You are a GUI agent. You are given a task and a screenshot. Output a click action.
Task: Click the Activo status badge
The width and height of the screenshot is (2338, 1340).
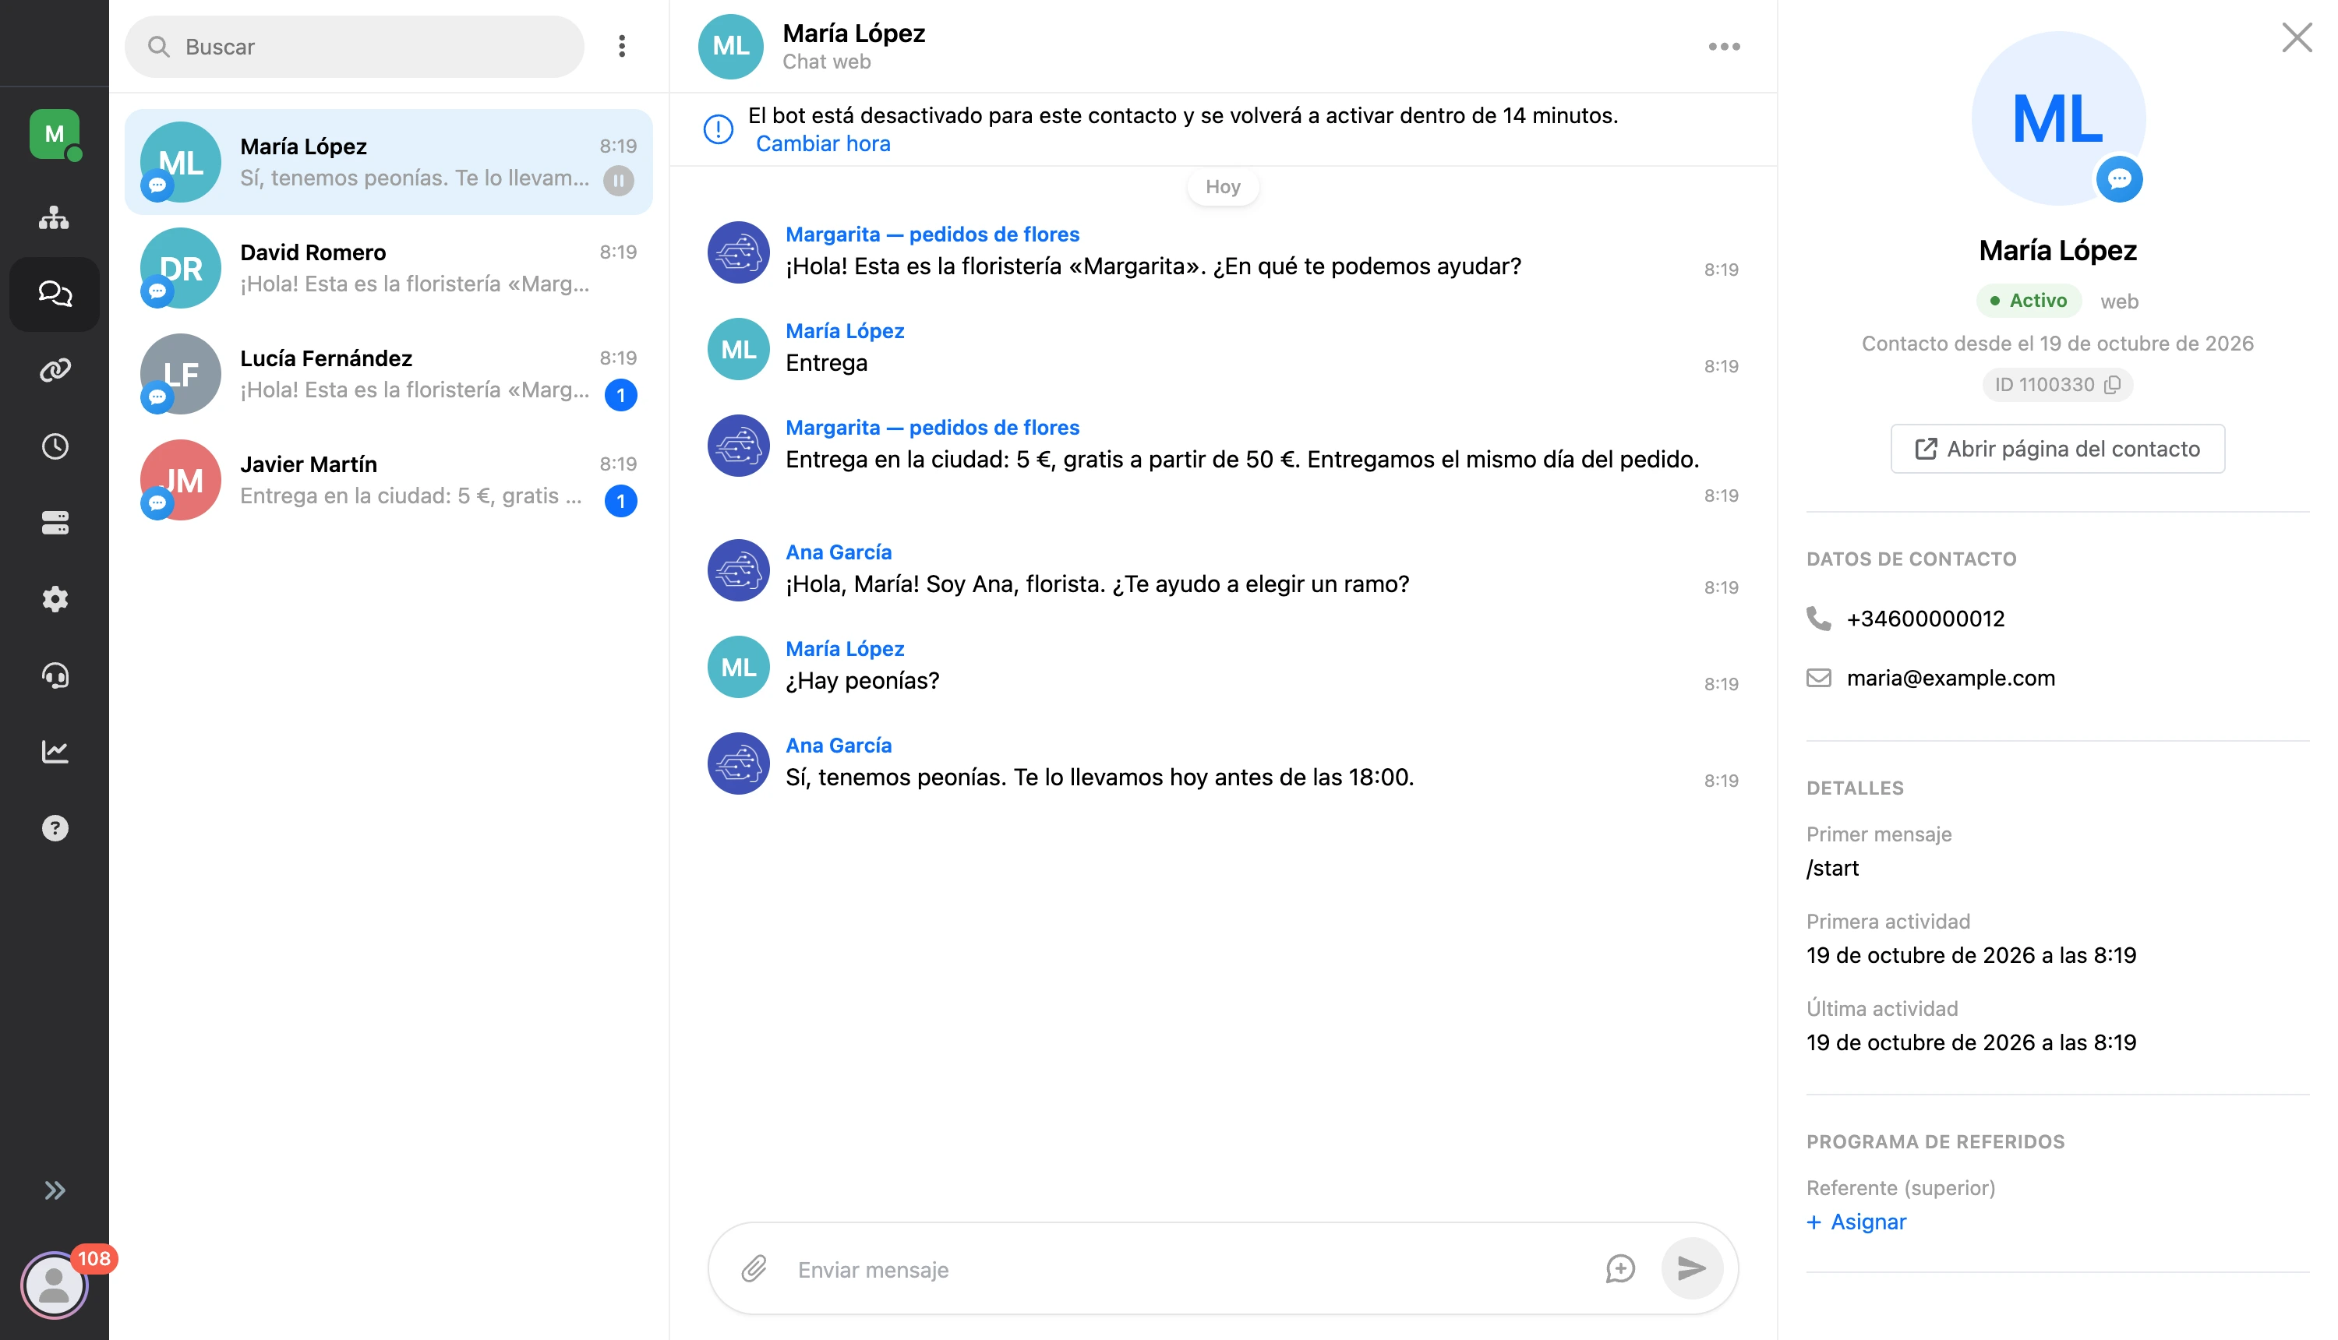[2028, 300]
